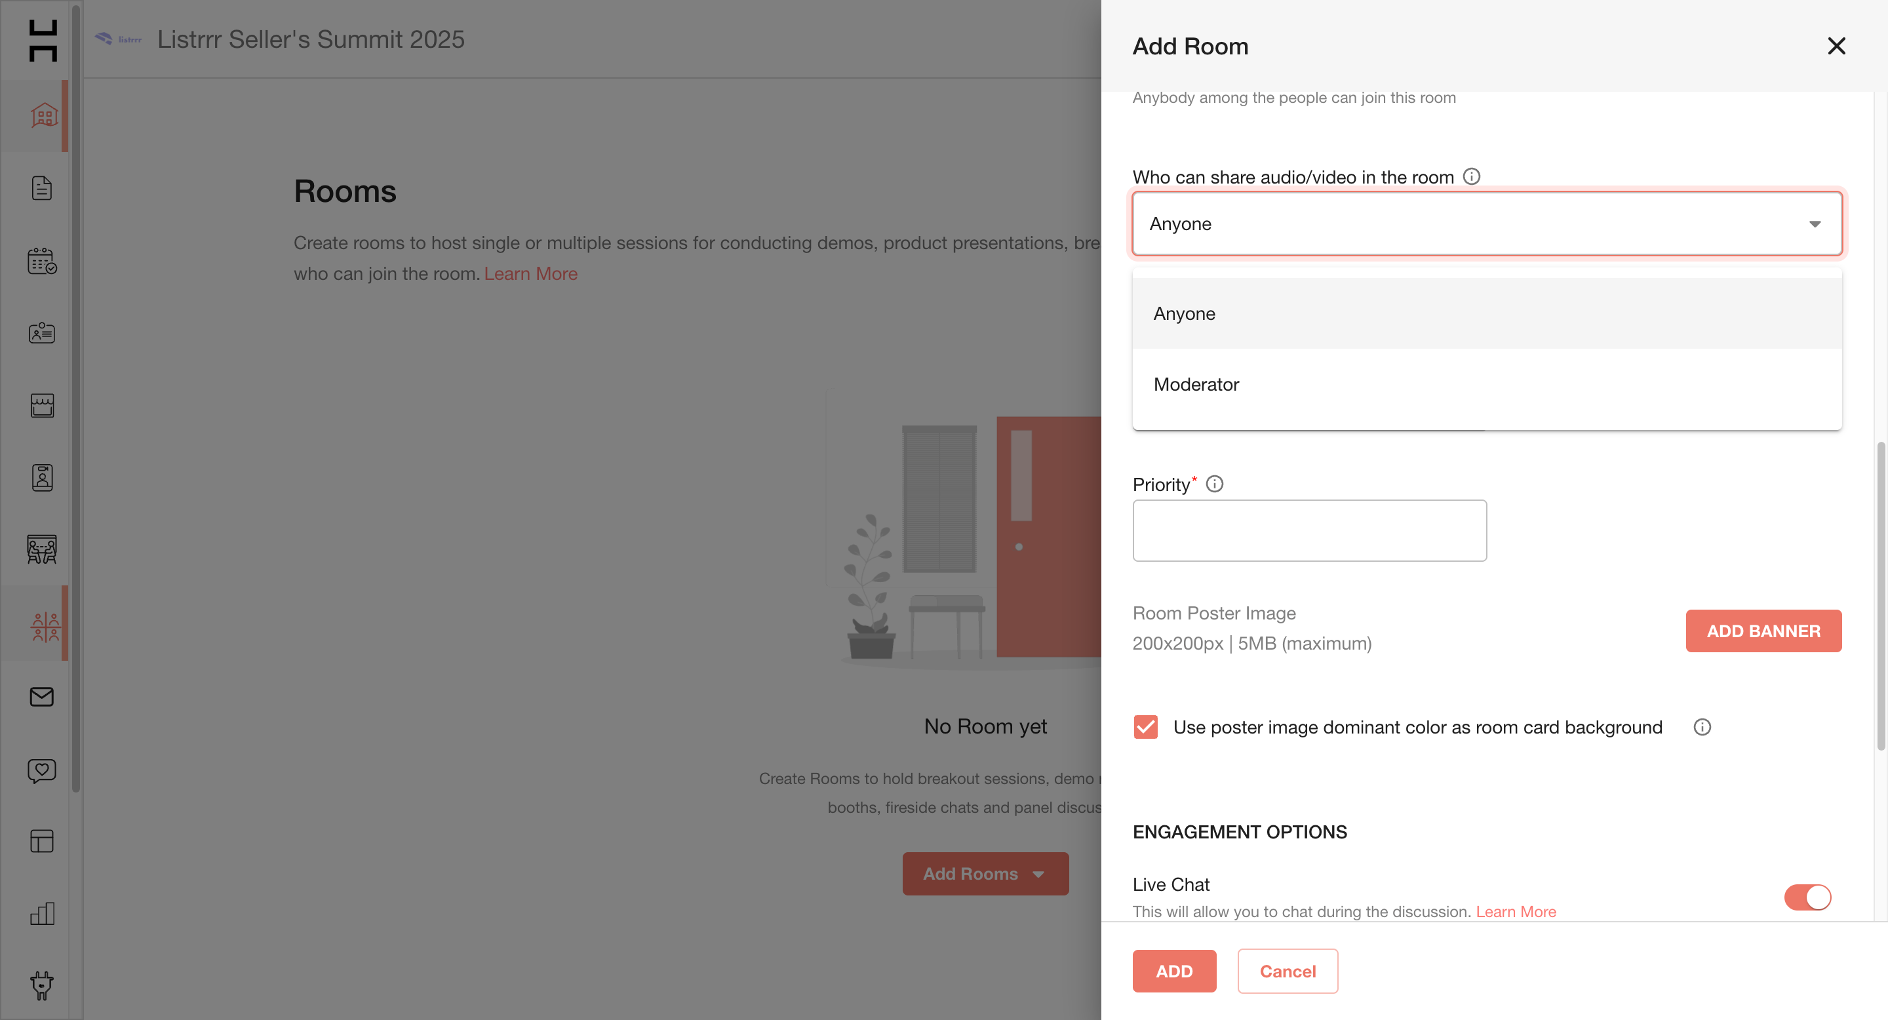Viewport: 1888px width, 1020px height.
Task: Open the venue home icon in sidebar
Action: point(43,116)
